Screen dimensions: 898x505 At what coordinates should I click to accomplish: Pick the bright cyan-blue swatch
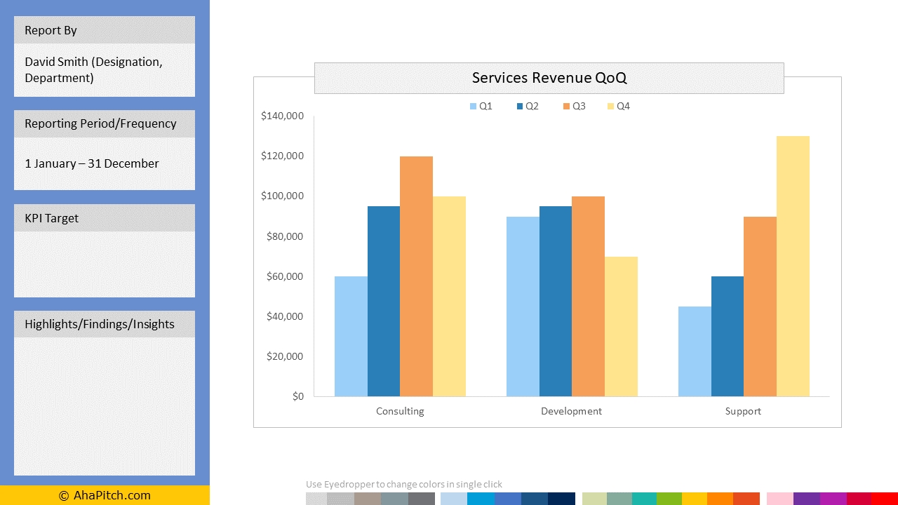pyautogui.click(x=481, y=499)
